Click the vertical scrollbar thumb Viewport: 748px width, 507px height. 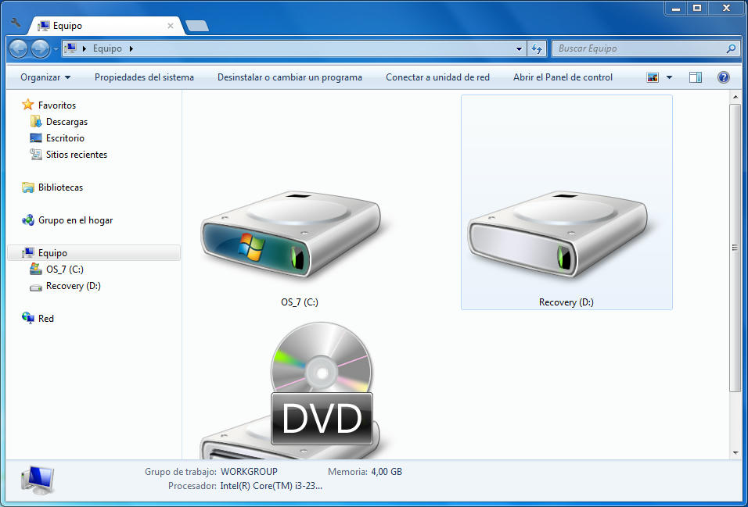[x=735, y=248]
